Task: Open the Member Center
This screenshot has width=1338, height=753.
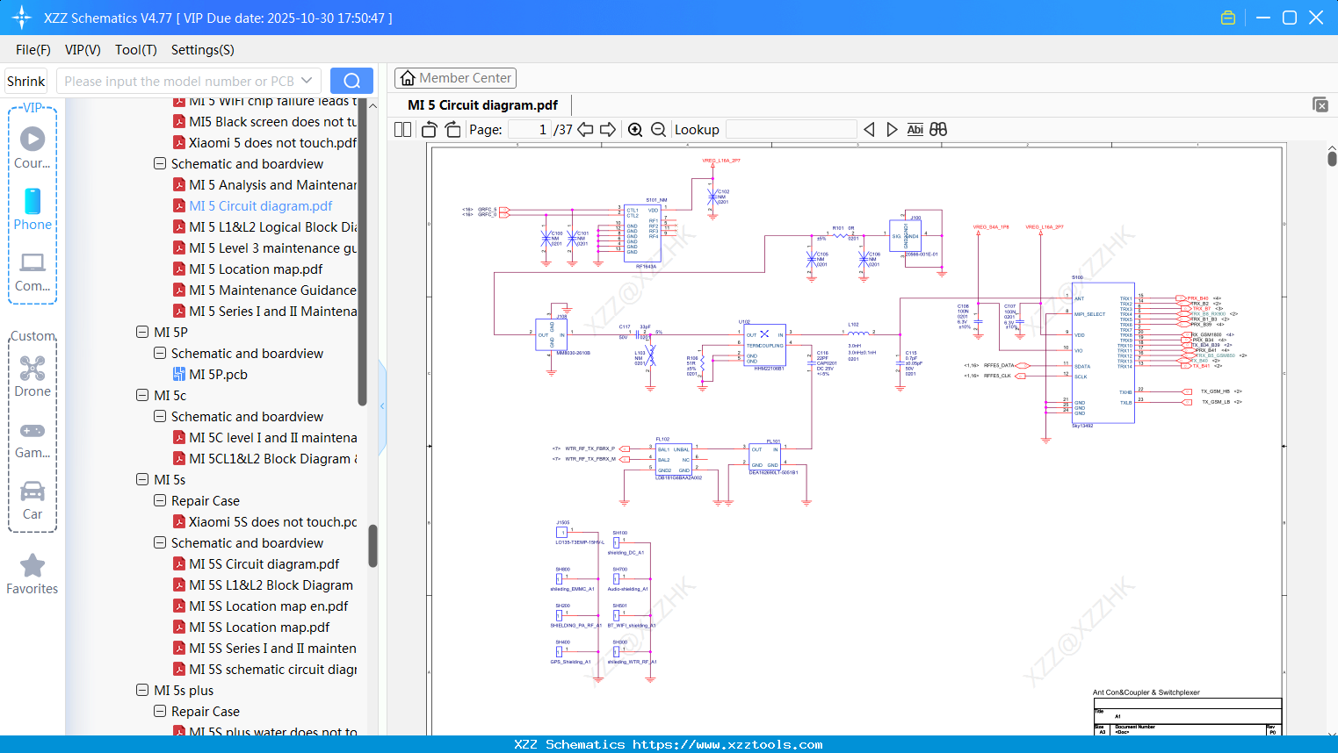Action: click(455, 77)
